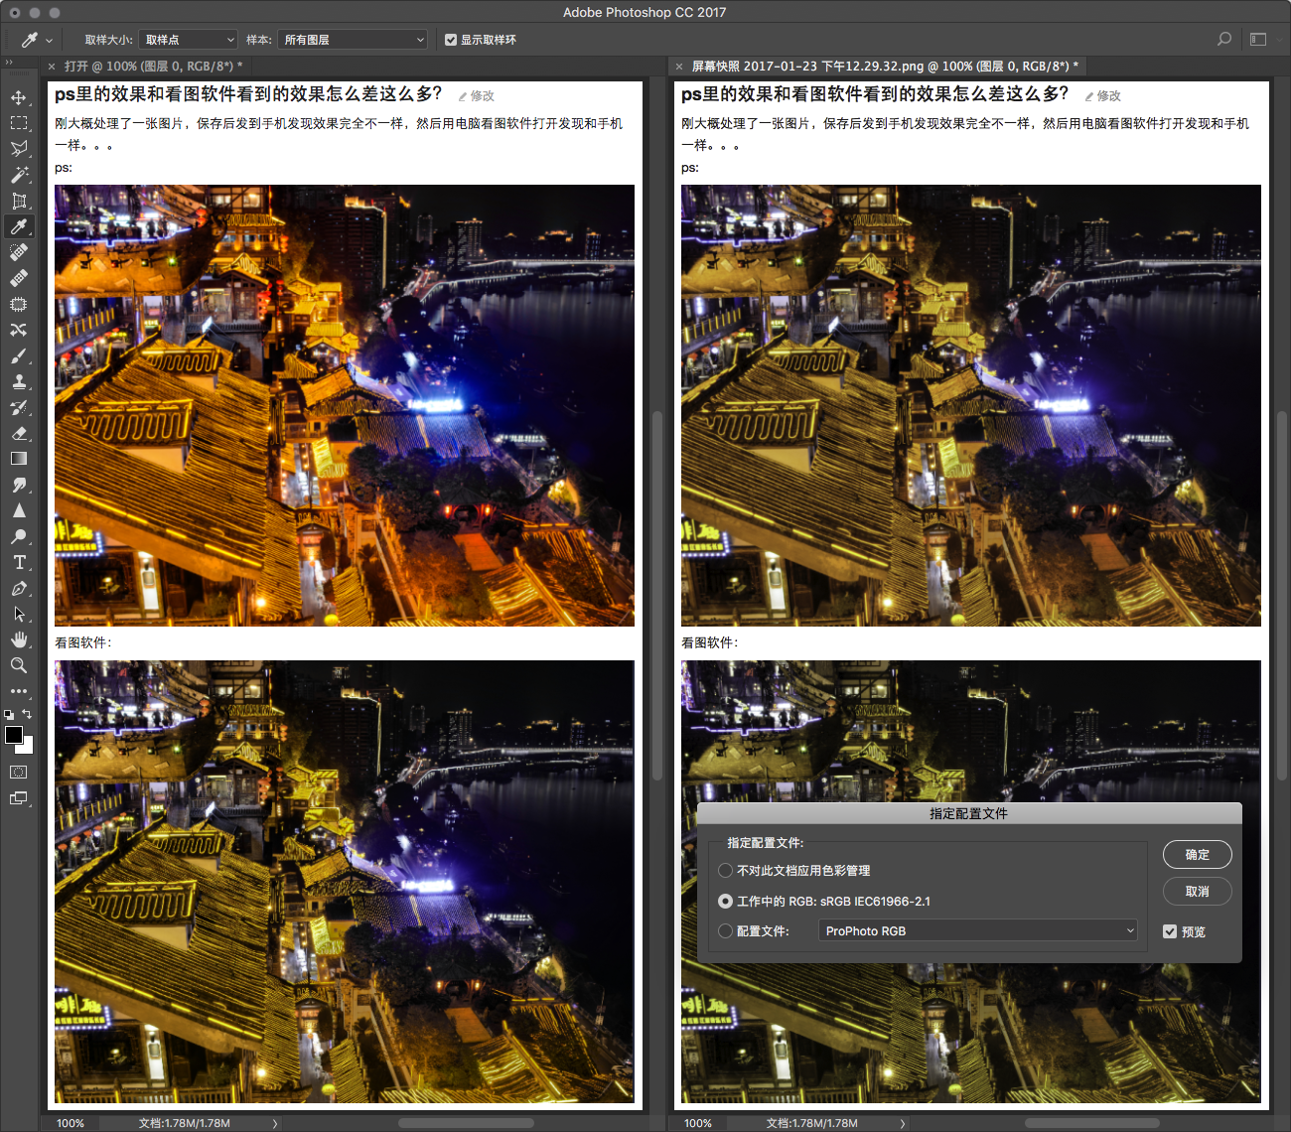Select the Eraser tool
The width and height of the screenshot is (1291, 1132).
click(19, 433)
